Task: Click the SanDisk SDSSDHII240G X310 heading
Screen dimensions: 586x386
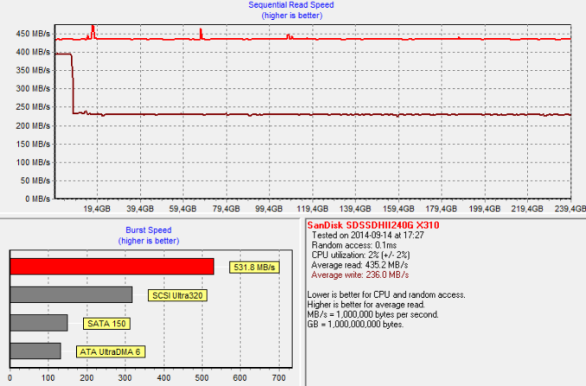Action: pos(373,225)
